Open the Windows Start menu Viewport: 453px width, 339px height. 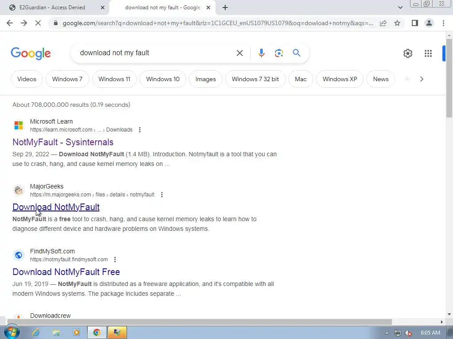pos(12,332)
